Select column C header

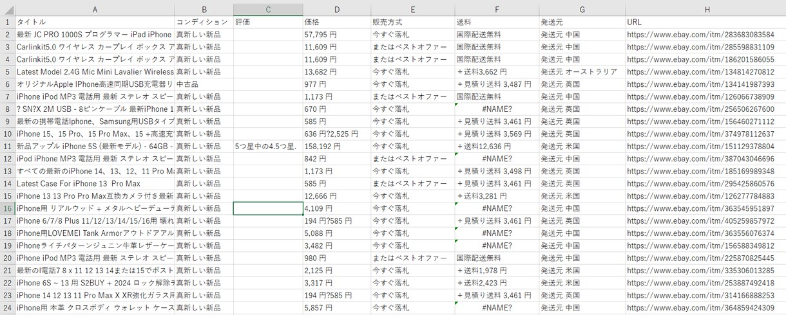tap(268, 10)
